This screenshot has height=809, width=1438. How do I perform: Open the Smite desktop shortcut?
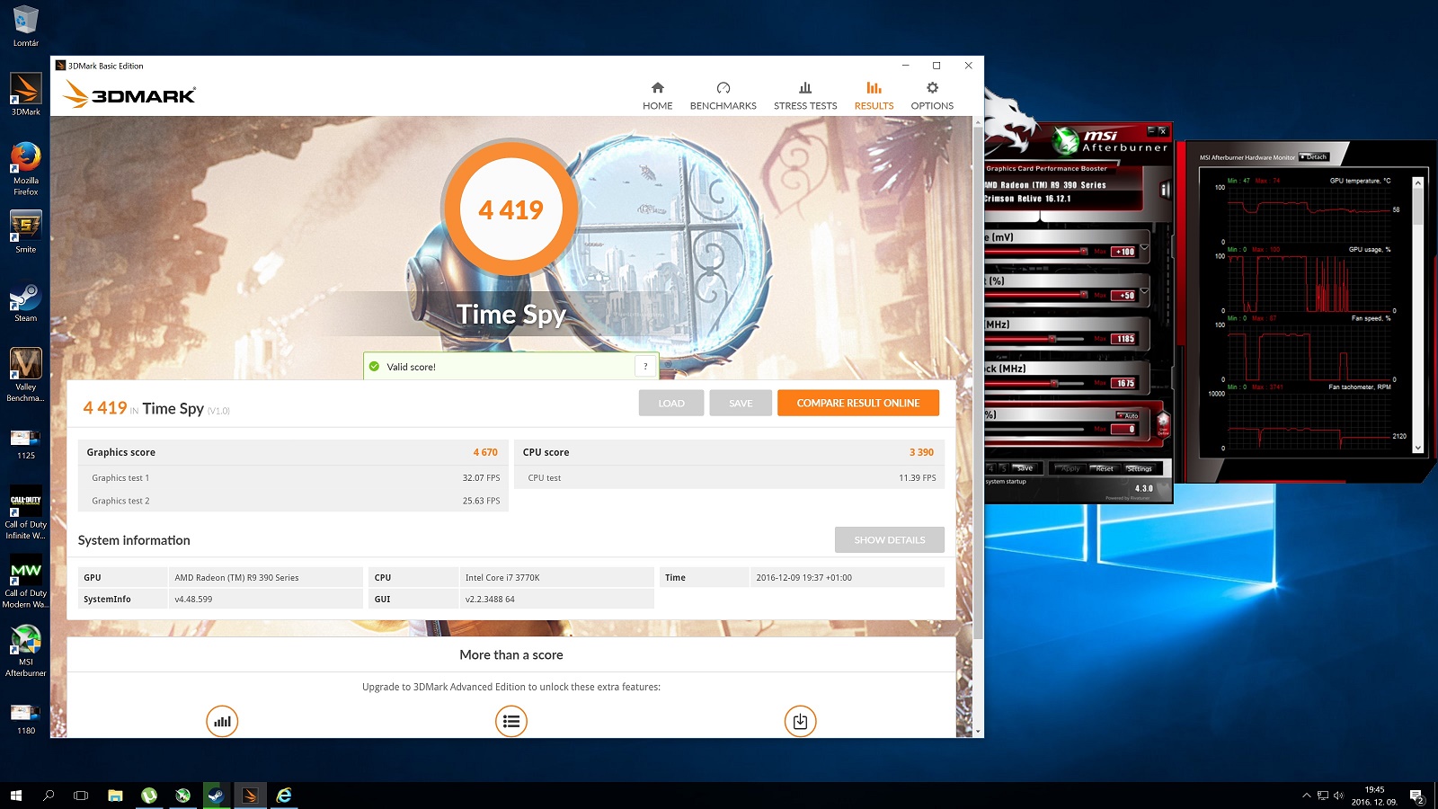[x=26, y=232]
